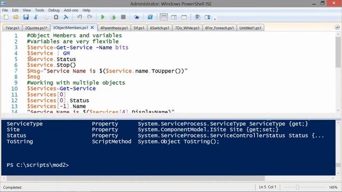Viewport: 342px width, 192px height.
Task: Switch to 2Quotes.ps1 tab
Action: pyautogui.click(x=36, y=28)
